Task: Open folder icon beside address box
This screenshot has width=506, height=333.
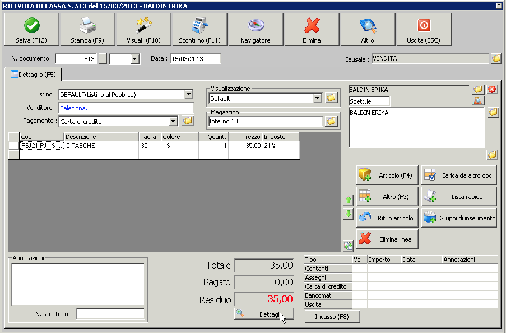Action: point(493,112)
